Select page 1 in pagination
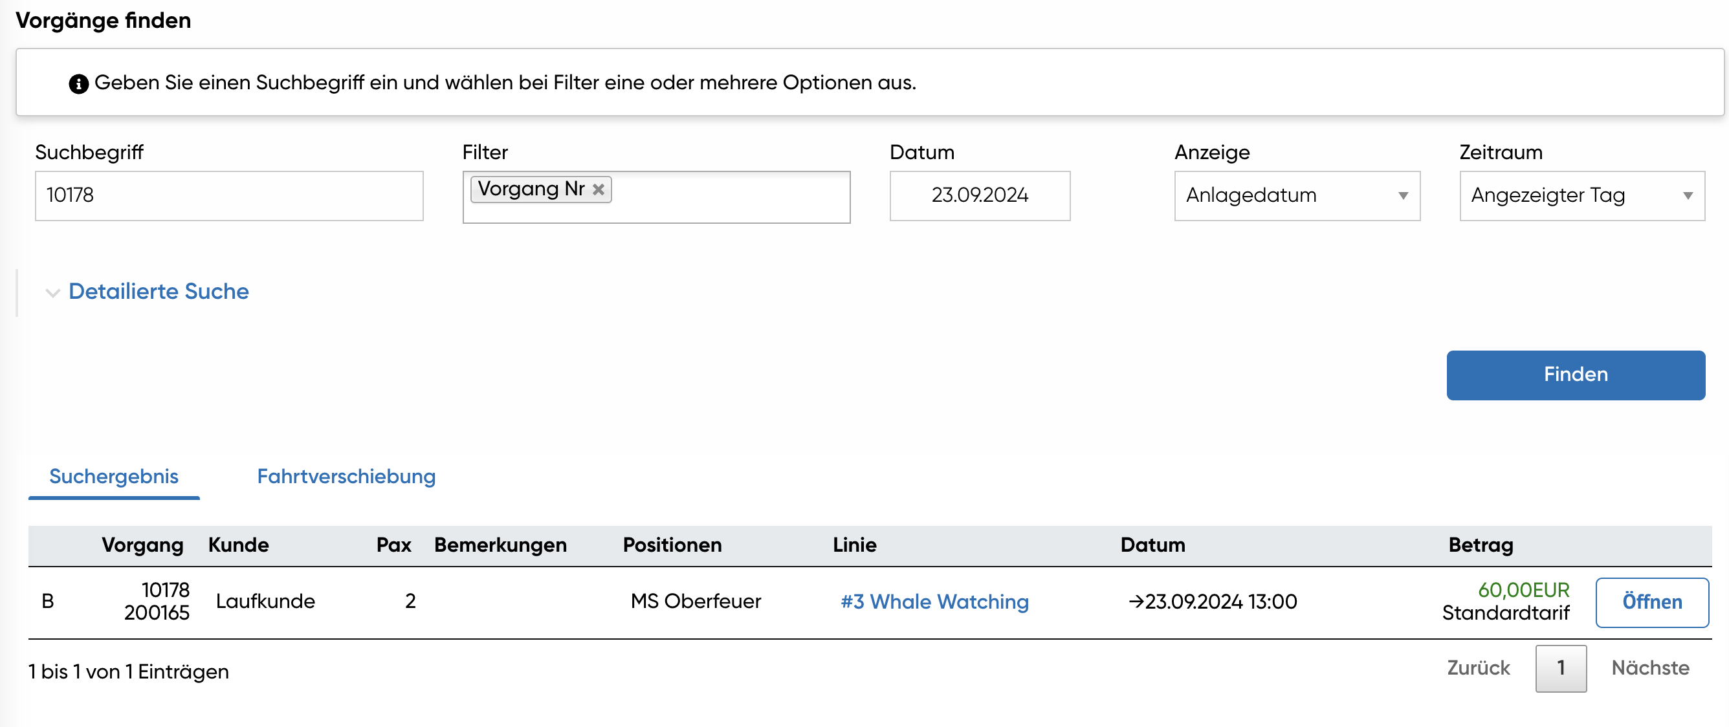Screen dimensions: 1729x727 tap(1561, 668)
